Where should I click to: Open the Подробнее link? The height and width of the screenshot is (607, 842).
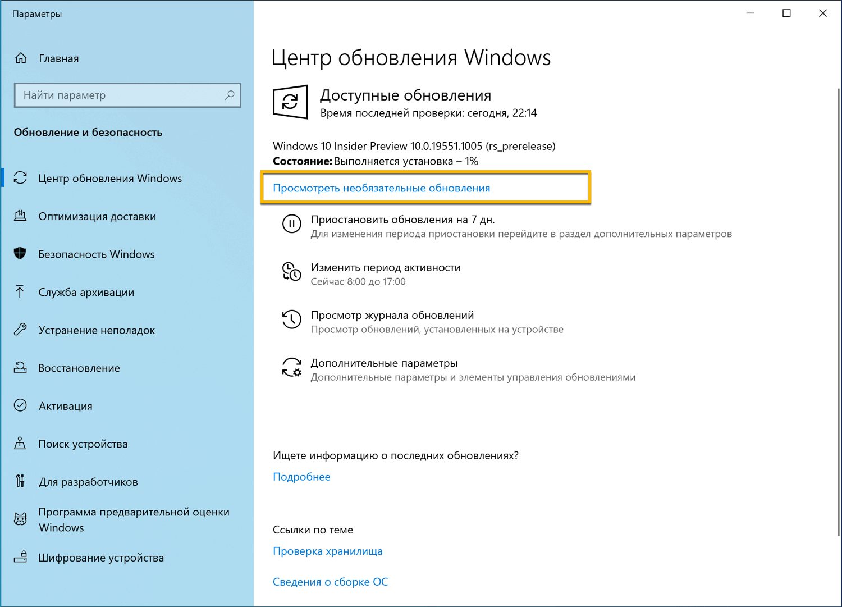pos(301,476)
